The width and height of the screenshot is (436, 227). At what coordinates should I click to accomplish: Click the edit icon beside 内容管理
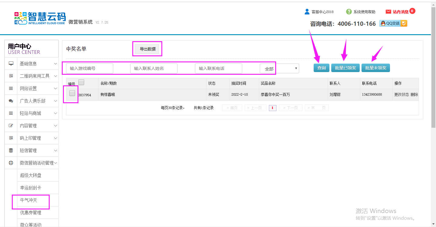tap(11, 126)
